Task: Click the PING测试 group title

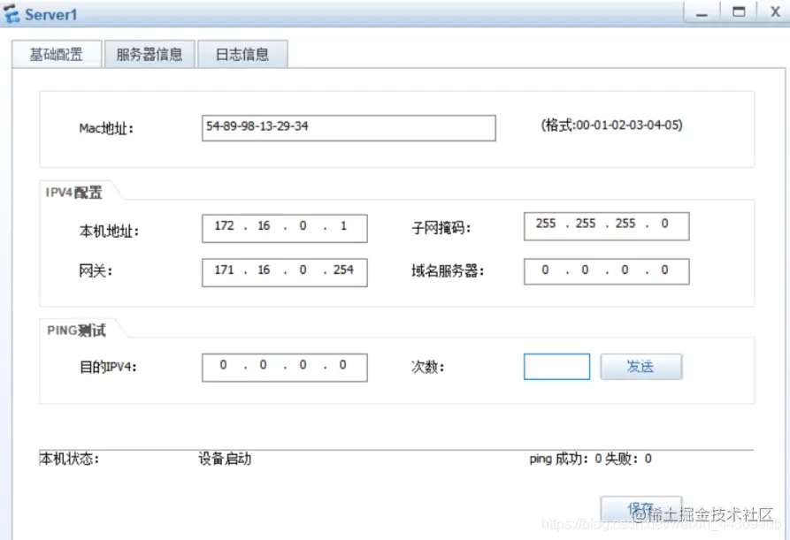Action: tap(76, 331)
